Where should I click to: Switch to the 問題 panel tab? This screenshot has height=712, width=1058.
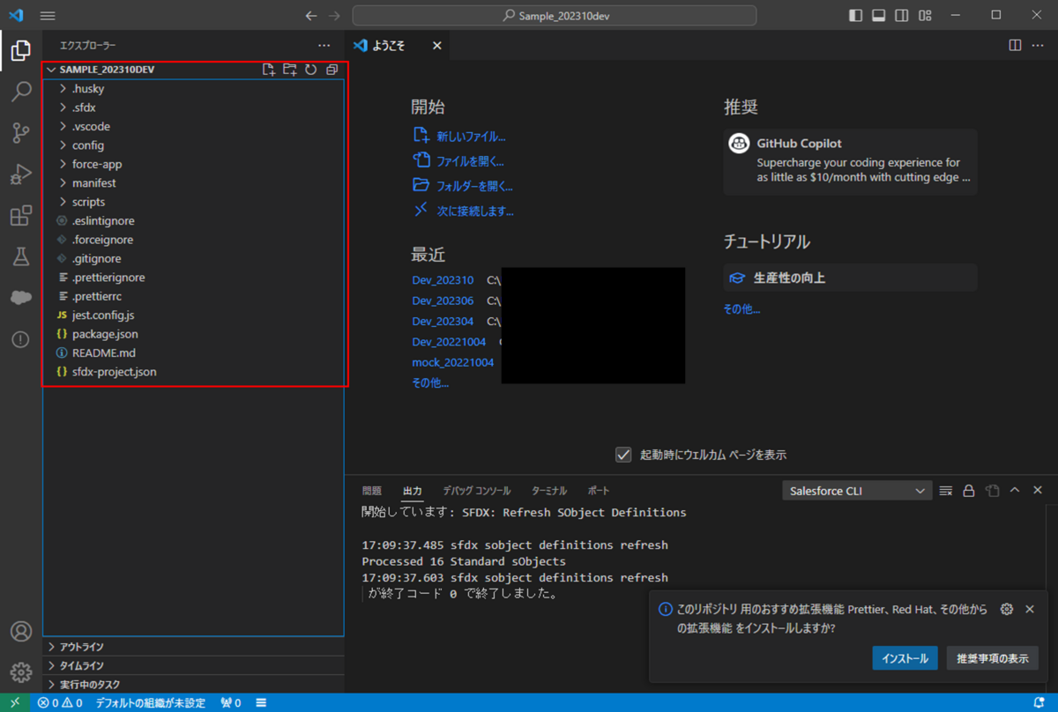point(372,491)
